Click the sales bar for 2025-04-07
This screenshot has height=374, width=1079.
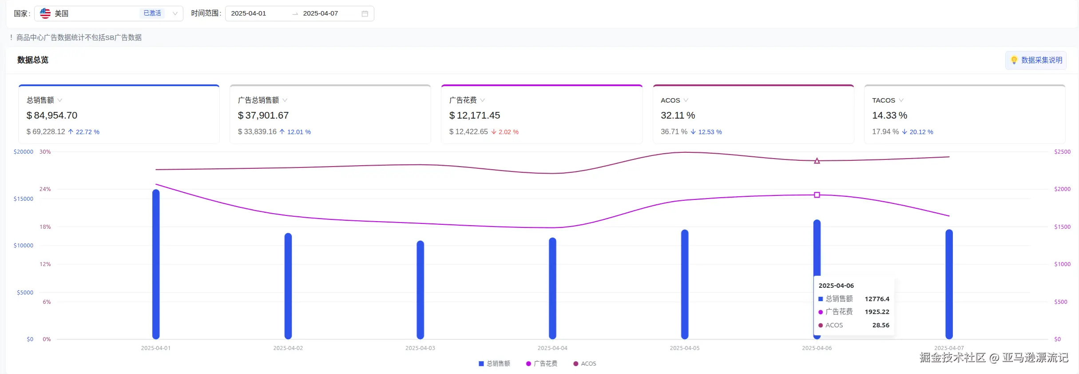point(949,284)
